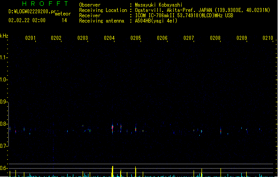This screenshot has height=177, width=278.
Task: Select observer name Masayuki Kobayashi
Action: pos(159,5)
